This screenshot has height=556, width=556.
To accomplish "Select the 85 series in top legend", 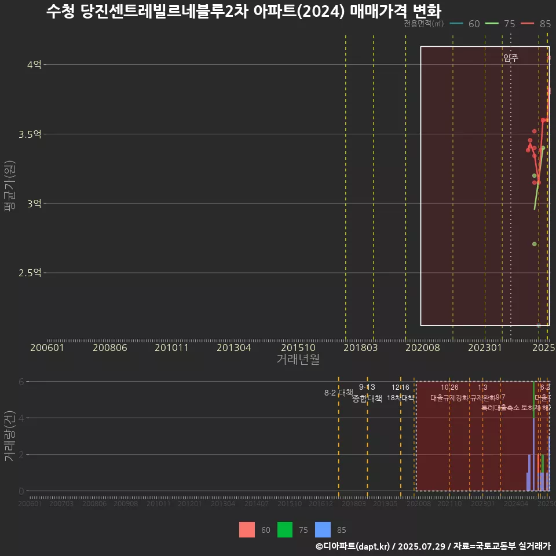I will (536, 24).
